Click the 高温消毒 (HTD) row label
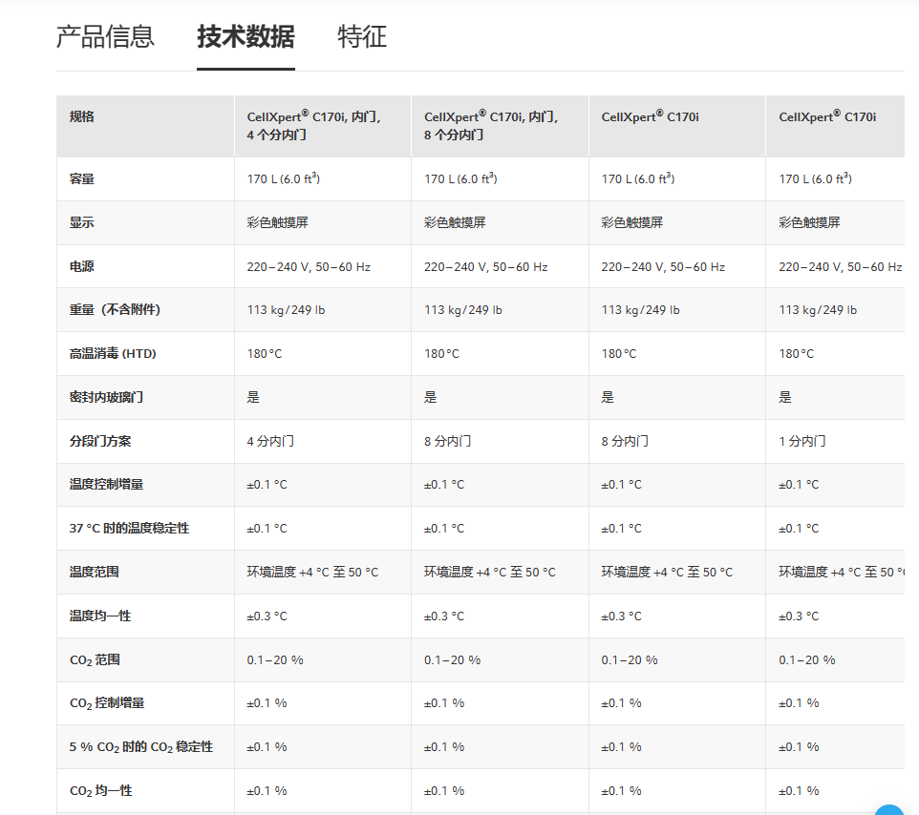Viewport: 919px width, 815px height. point(113,354)
